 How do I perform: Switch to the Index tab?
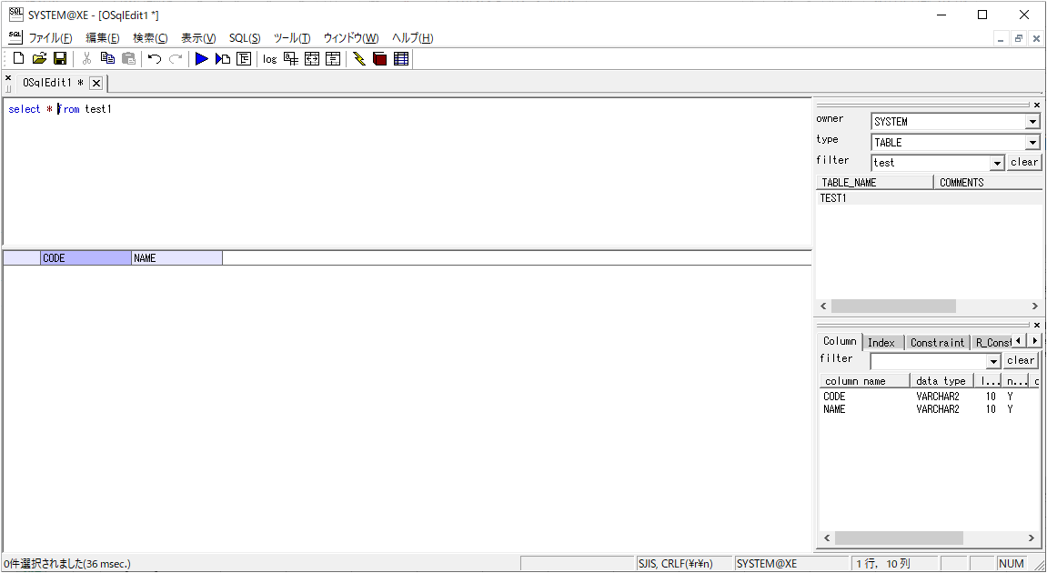881,343
